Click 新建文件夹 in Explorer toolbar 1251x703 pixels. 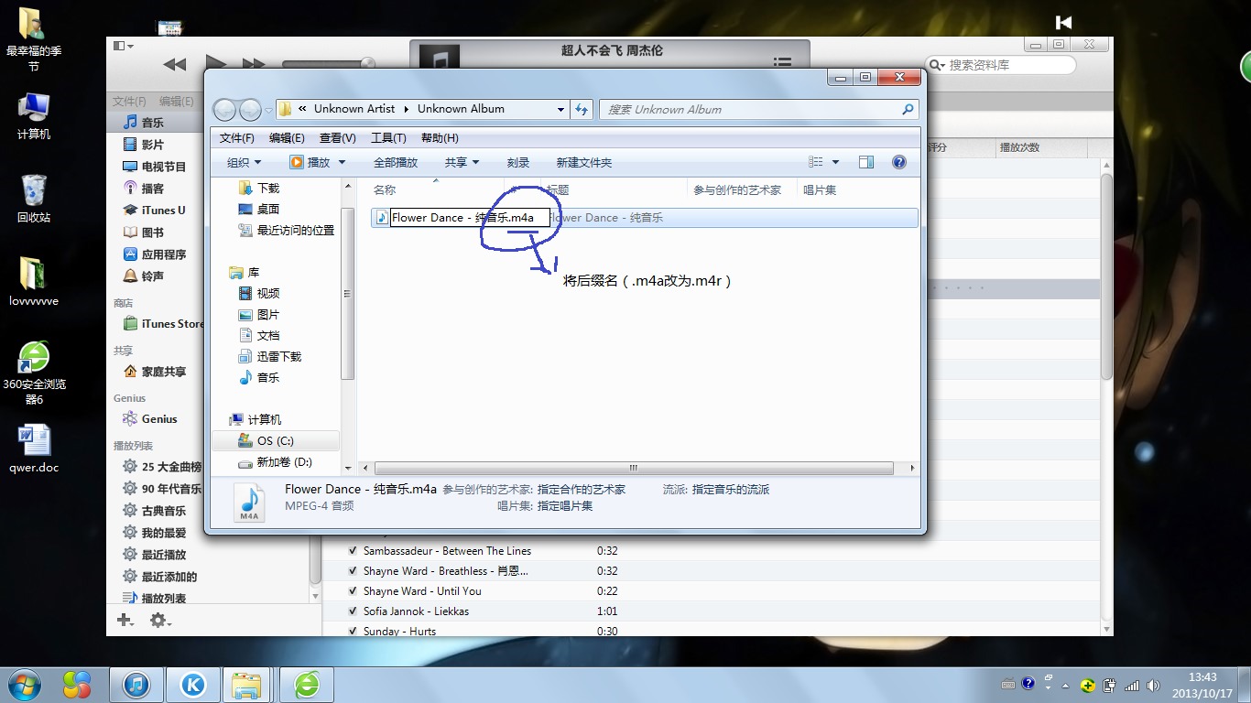coord(584,162)
